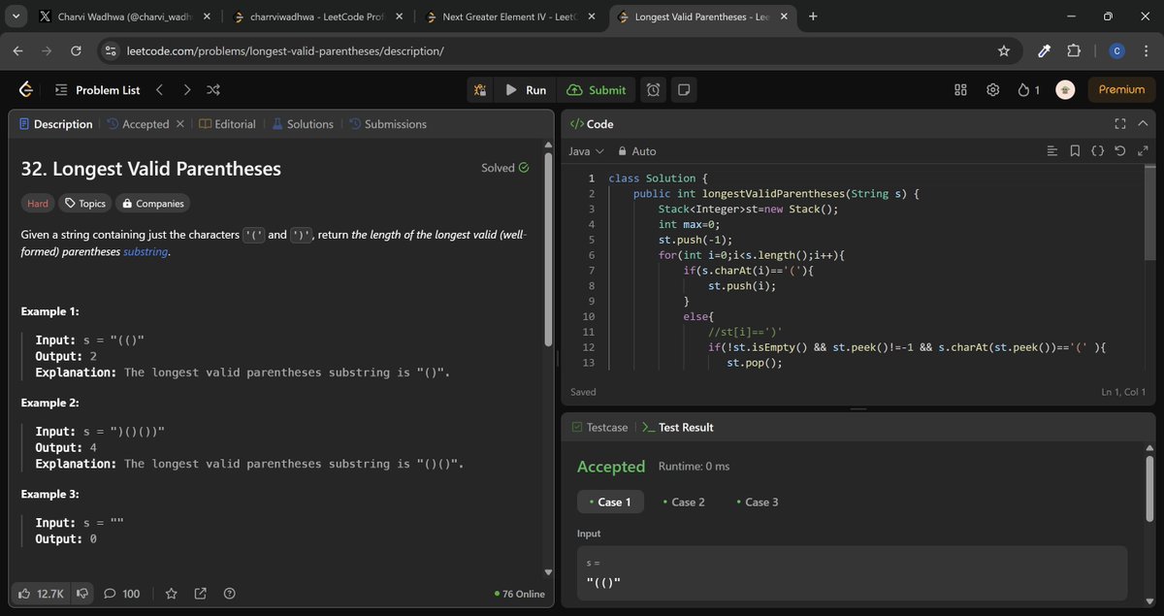The width and height of the screenshot is (1164, 616).
Task: Submit the solution
Action: [597, 90]
